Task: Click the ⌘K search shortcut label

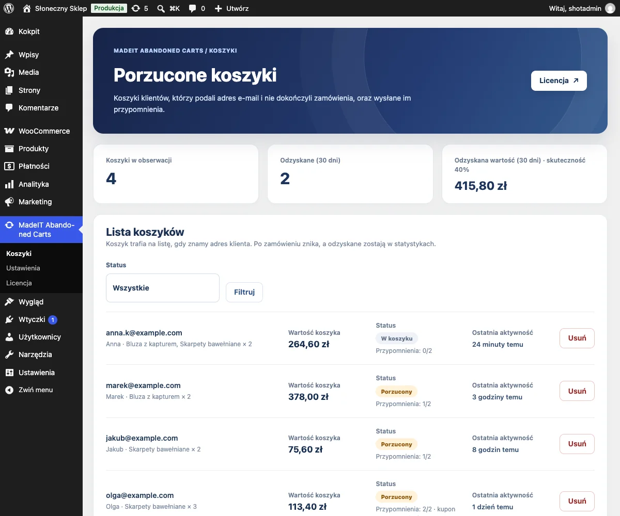Action: click(x=174, y=8)
